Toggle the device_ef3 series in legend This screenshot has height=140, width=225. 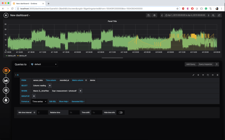tap(11, 55)
